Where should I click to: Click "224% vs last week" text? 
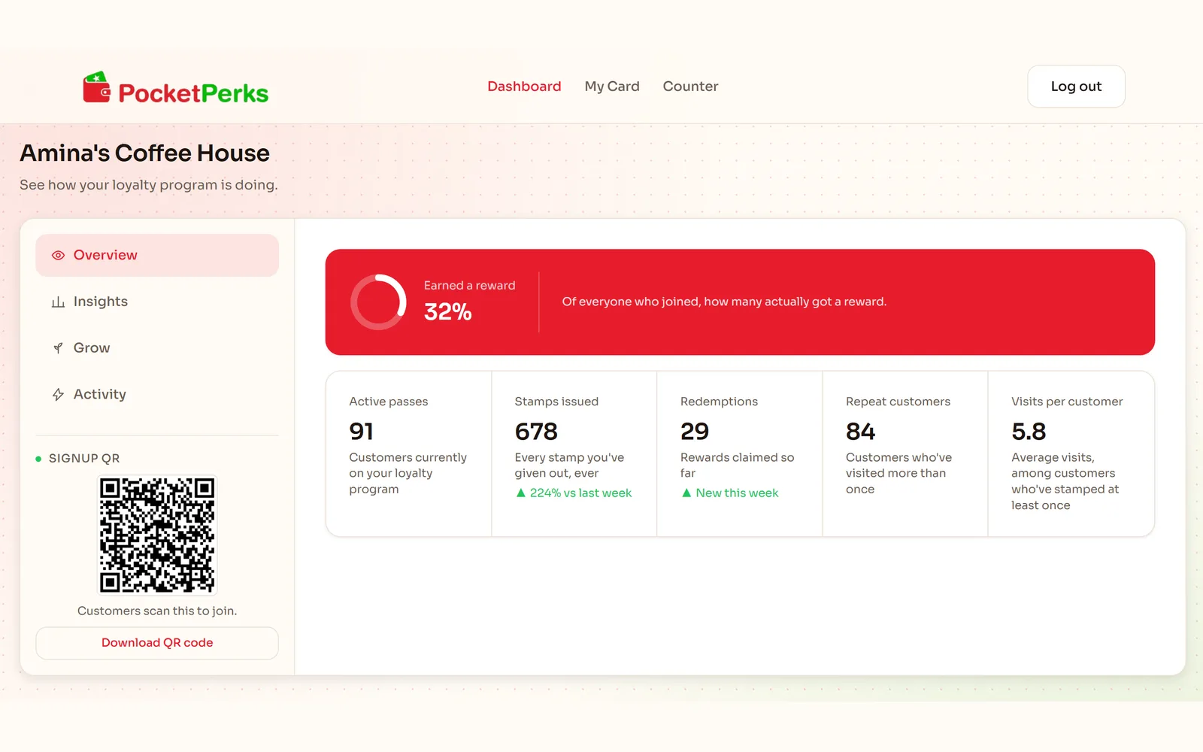click(580, 493)
